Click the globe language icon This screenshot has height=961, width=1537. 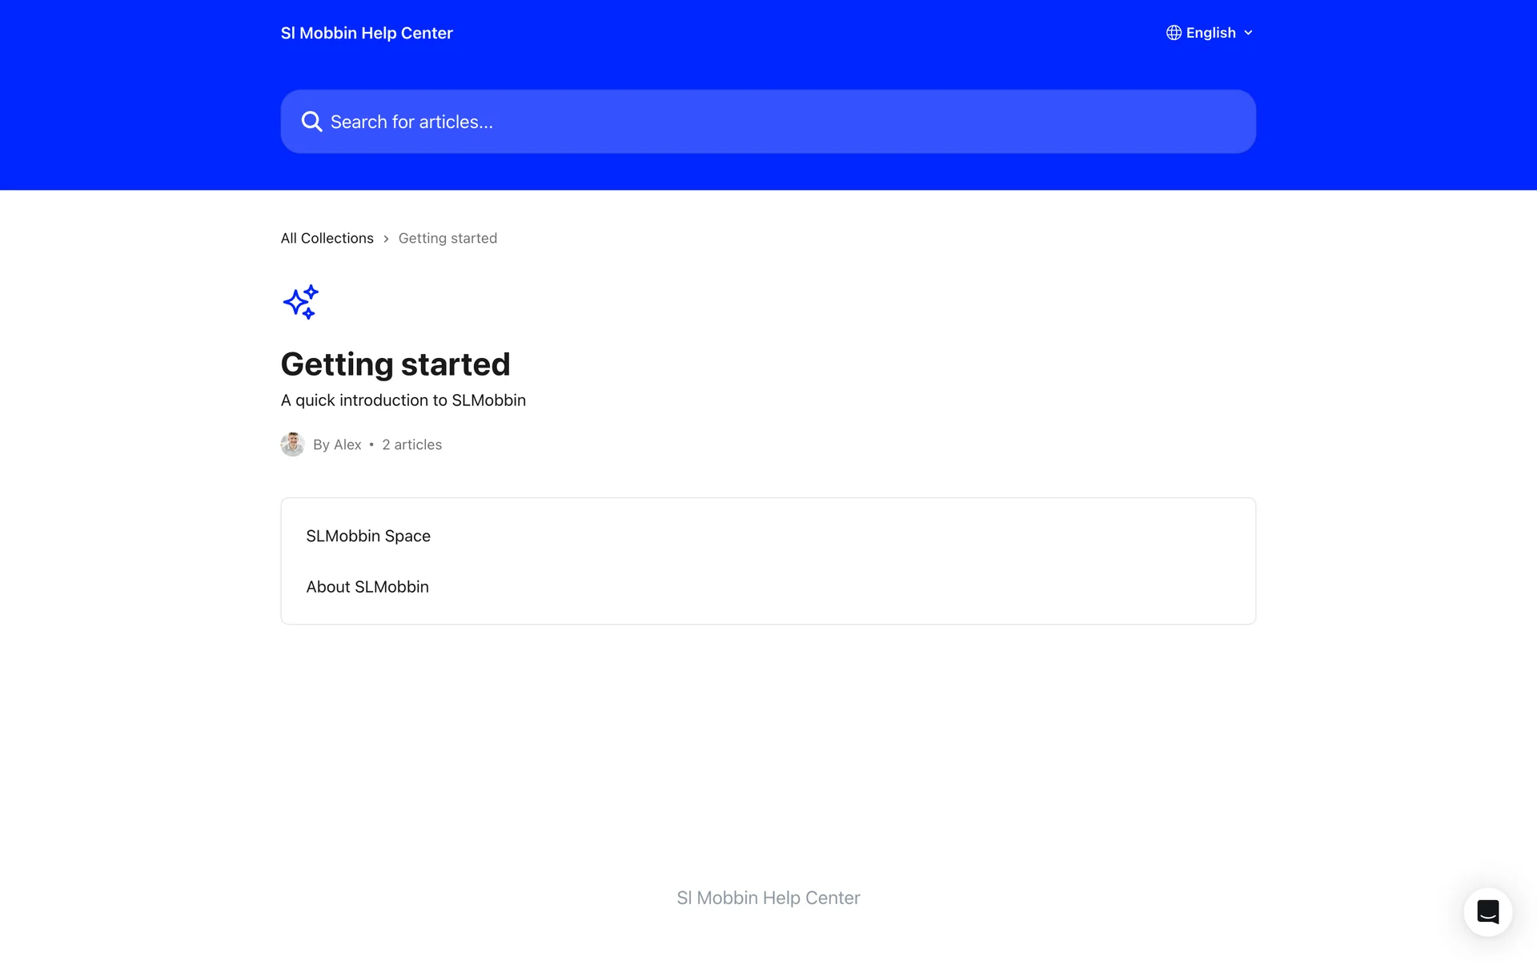point(1174,33)
